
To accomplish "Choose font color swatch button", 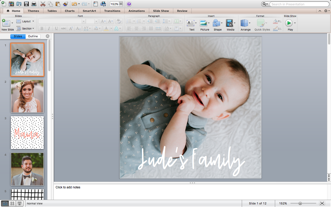I will [x=106, y=28].
